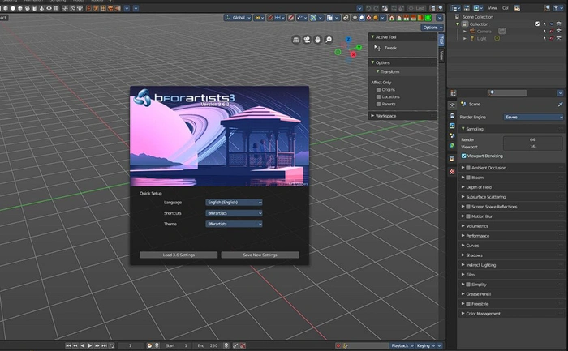Expand the Depth of Field panel
The height and width of the screenshot is (351, 568).
(510, 187)
